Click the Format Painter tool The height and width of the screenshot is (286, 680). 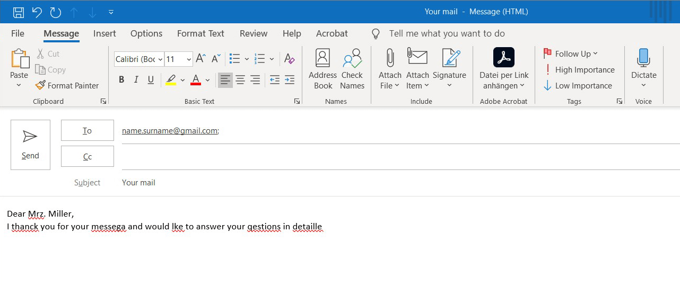pyautogui.click(x=67, y=85)
